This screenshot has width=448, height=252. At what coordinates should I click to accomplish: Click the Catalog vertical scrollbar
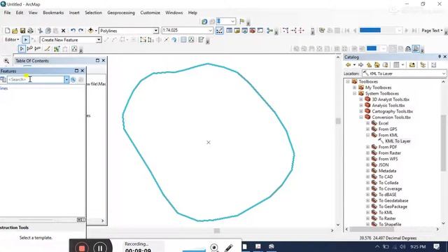(443, 143)
